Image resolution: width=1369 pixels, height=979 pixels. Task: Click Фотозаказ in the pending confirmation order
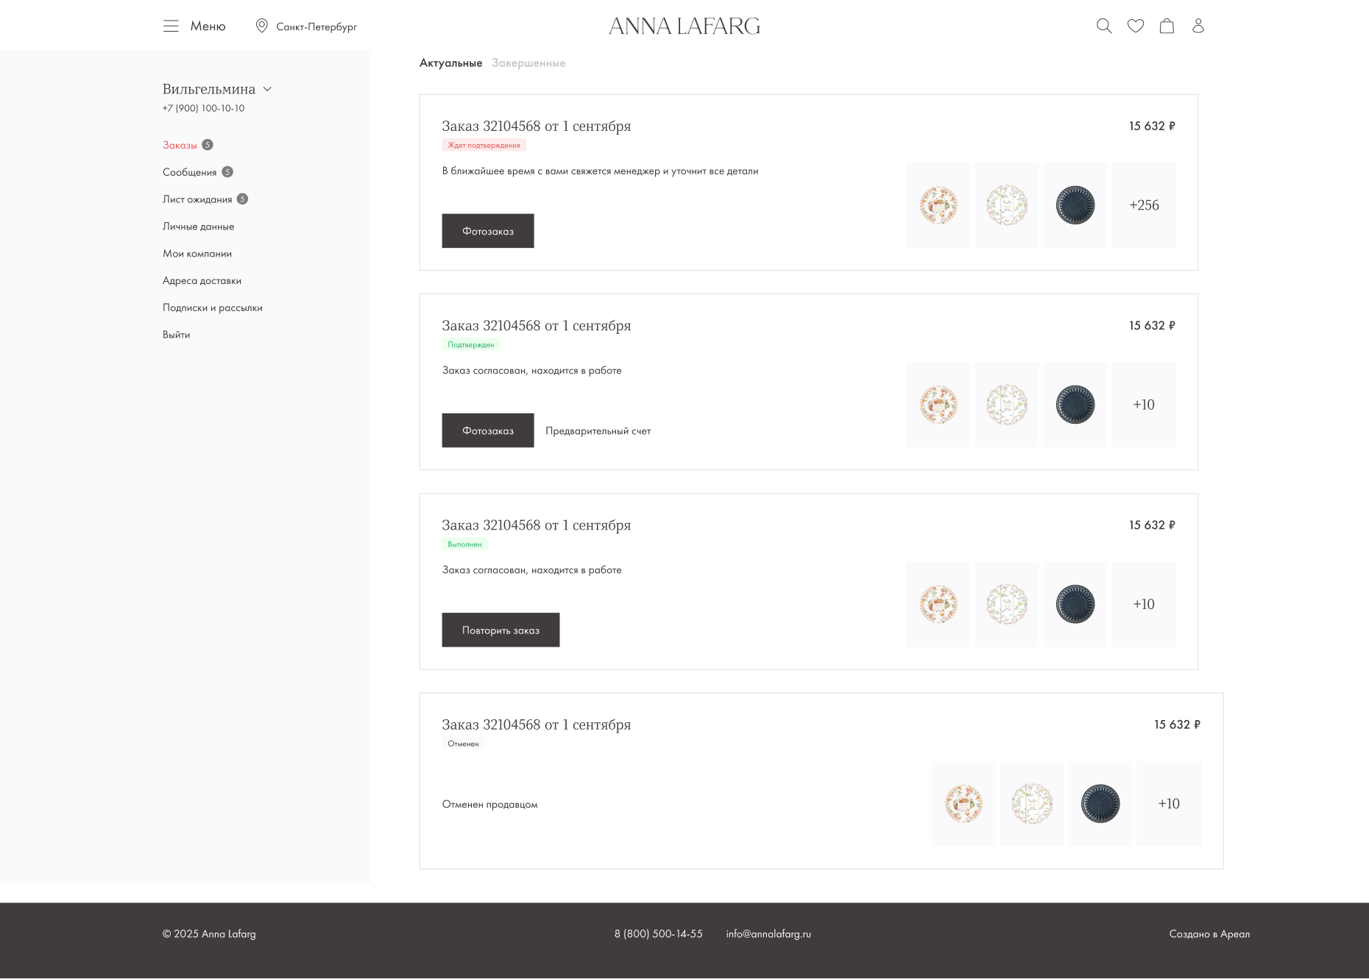(487, 231)
